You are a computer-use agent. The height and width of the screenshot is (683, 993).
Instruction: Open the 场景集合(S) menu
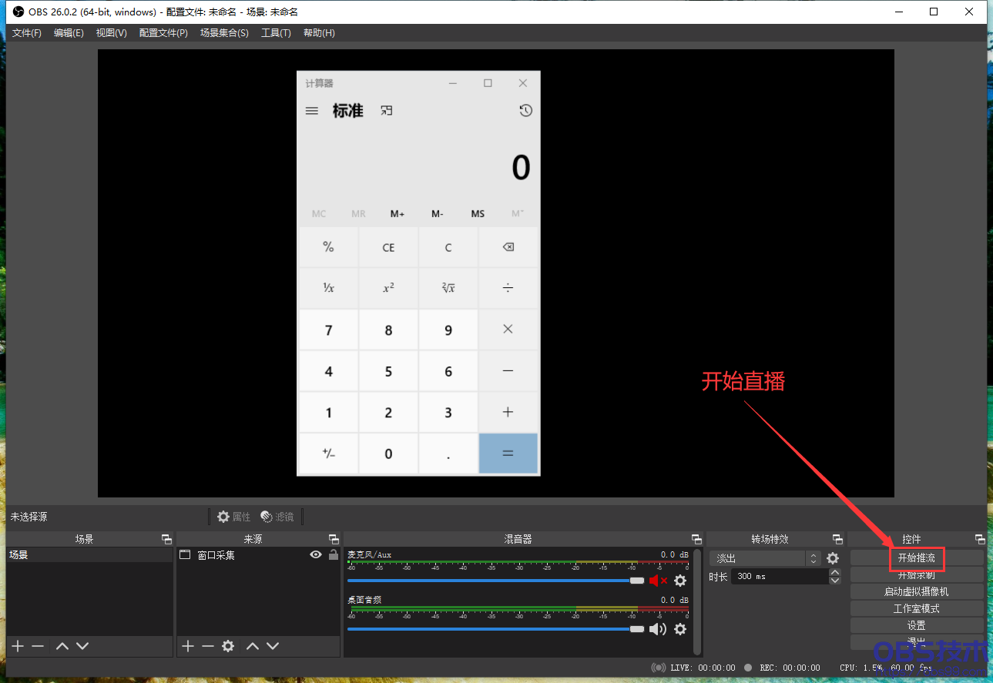click(x=224, y=33)
